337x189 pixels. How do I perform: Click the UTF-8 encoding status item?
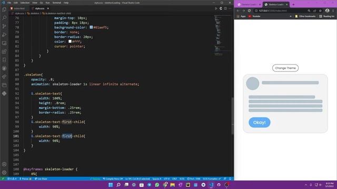click(166, 178)
